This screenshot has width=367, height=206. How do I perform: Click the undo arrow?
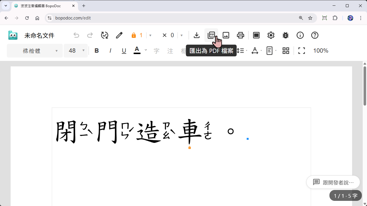click(x=76, y=35)
